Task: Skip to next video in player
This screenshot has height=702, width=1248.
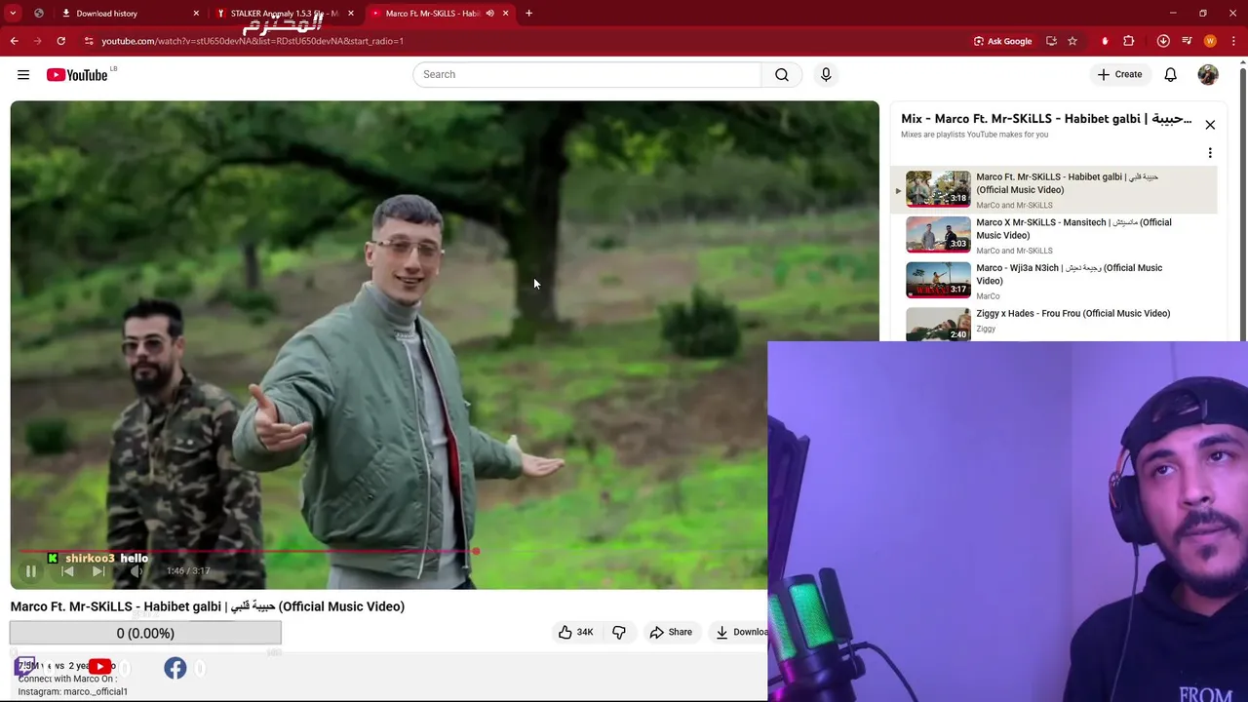Action: click(x=98, y=571)
